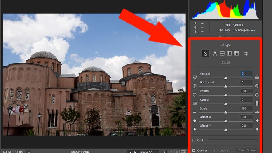The width and height of the screenshot is (272, 153).
Task: Click the down arrow beside Offset Y
Action: [x=195, y=129]
